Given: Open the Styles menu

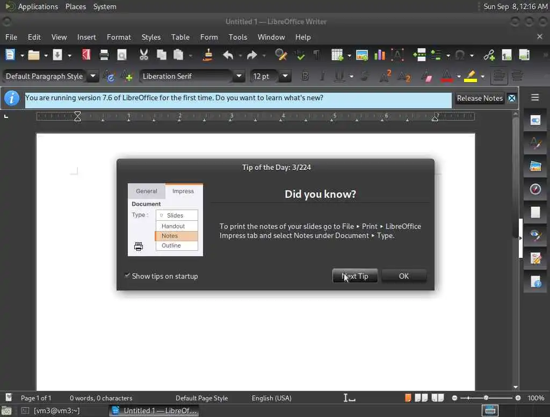Looking at the screenshot, I should point(151,37).
